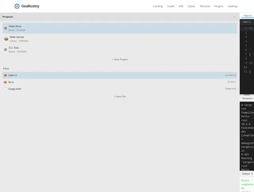Click the src/lib.rs path label
Image resolution: width=254 pixels, height=192 pixels.
click(232, 82)
